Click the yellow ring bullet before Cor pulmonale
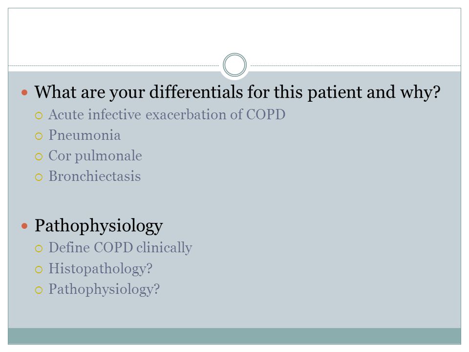 (39, 156)
